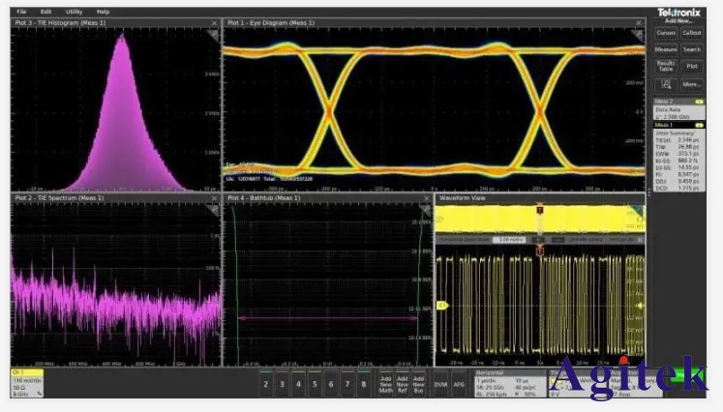The width and height of the screenshot is (723, 412).
Task: Close the TIE Histogram plot
Action: click(x=215, y=22)
